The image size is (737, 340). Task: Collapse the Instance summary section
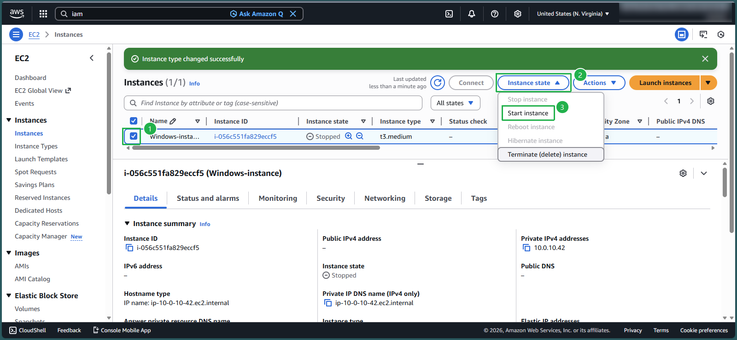pos(127,223)
